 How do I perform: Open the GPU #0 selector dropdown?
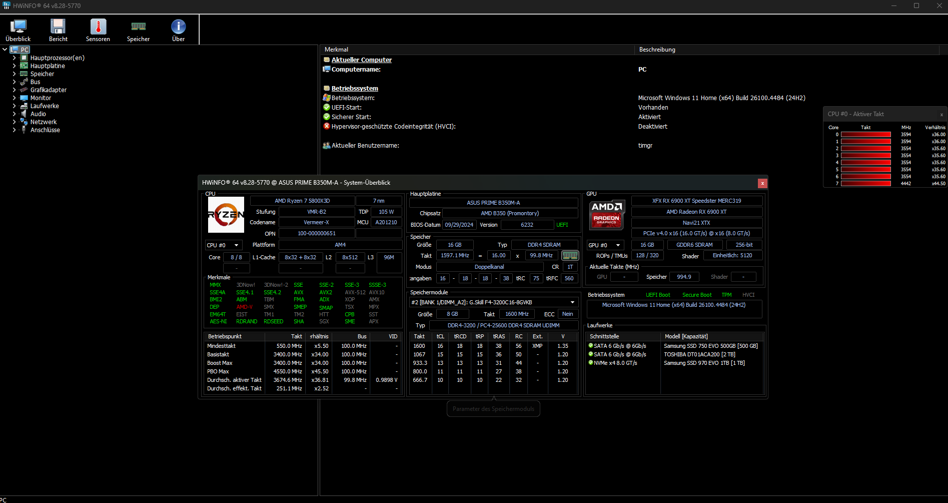[605, 245]
